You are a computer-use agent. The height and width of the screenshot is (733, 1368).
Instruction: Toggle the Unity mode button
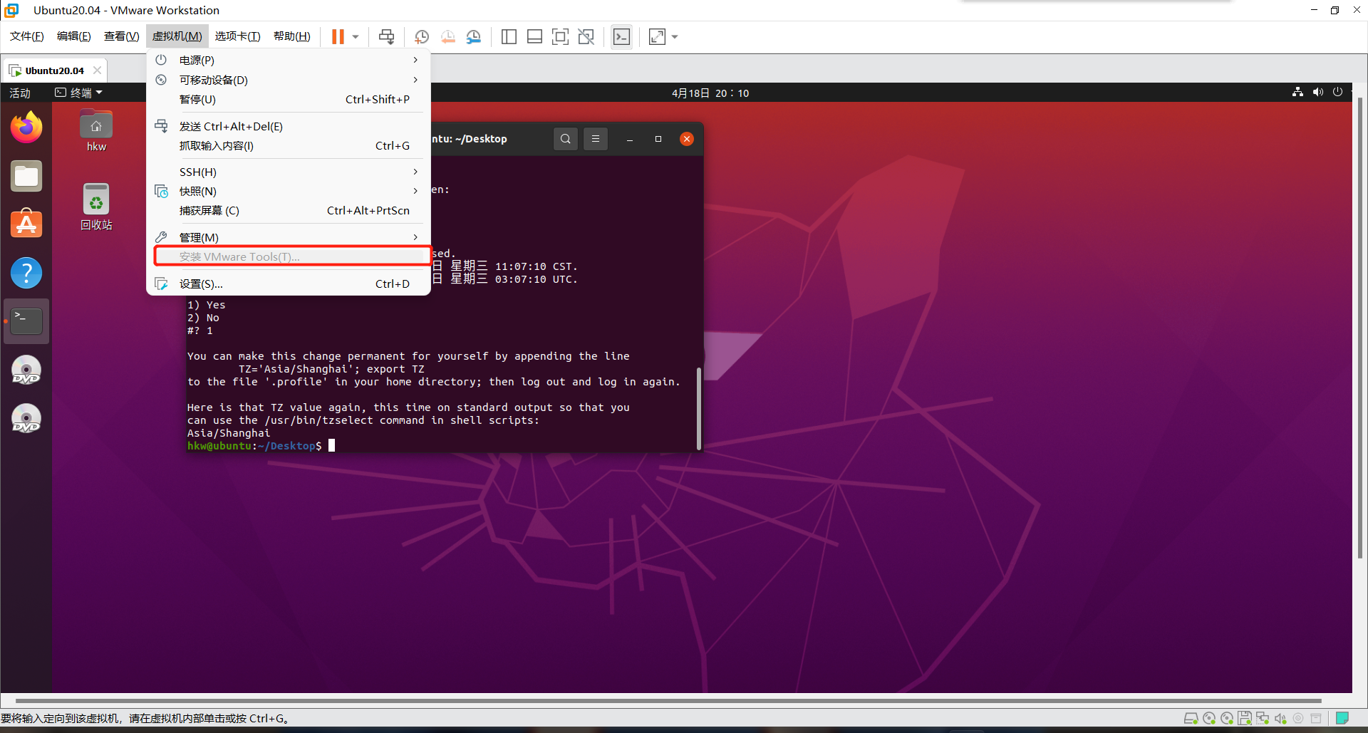586,37
